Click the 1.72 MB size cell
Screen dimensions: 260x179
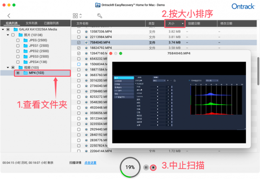point(175,151)
